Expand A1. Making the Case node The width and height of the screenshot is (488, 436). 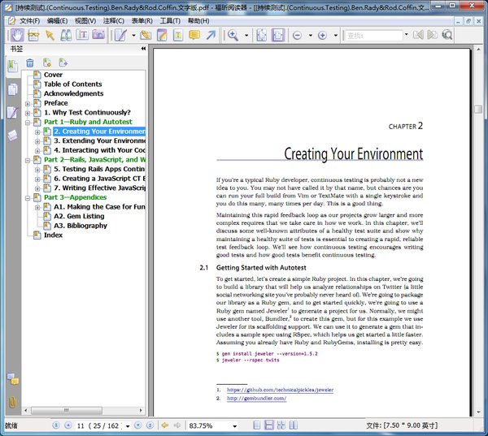pos(37,208)
